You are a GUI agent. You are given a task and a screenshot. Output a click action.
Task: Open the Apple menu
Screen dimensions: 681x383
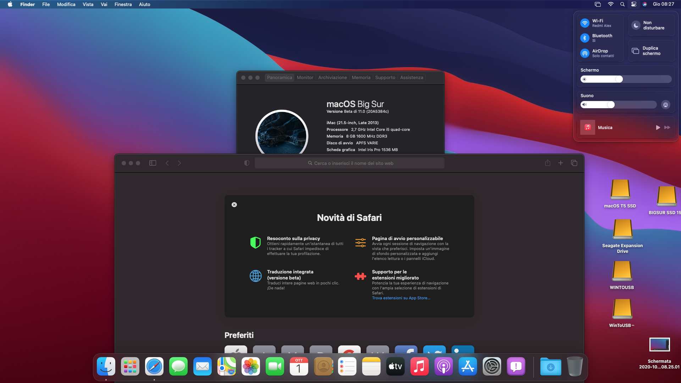10,4
